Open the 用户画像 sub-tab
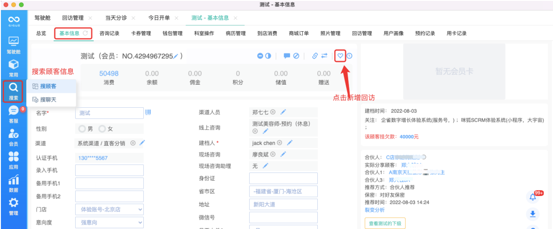This screenshot has height=229, width=553. [393, 33]
